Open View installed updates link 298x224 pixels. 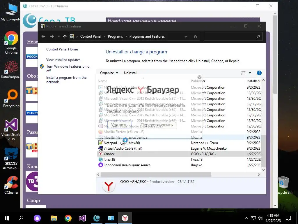(63, 60)
